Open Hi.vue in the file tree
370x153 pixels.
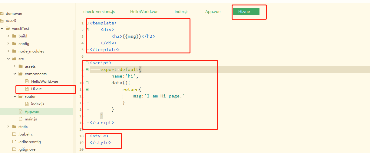click(x=36, y=89)
